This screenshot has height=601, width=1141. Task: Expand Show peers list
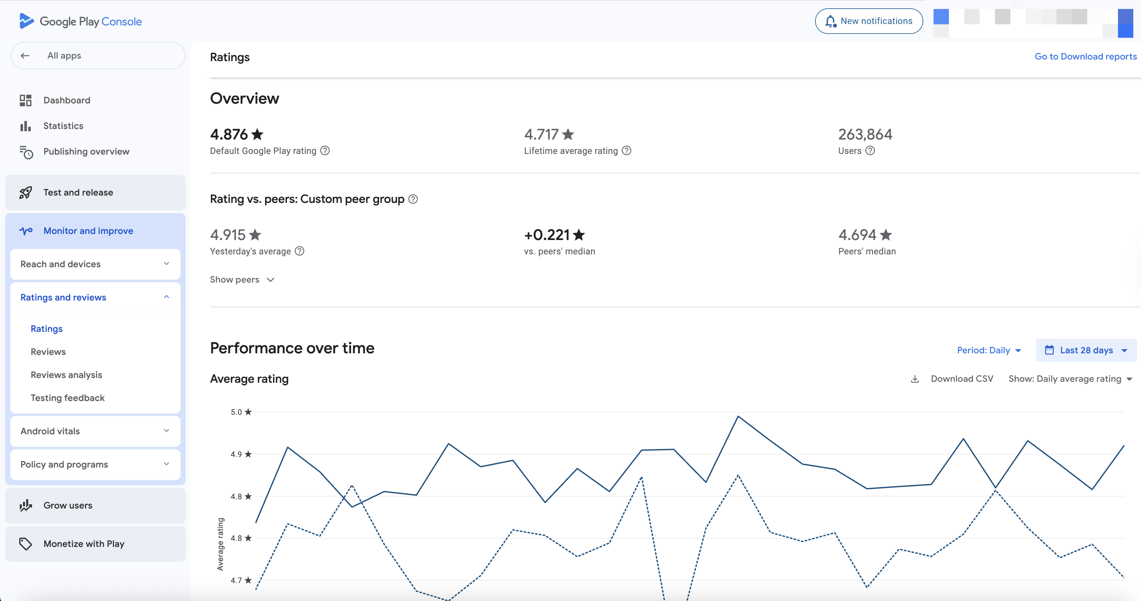tap(242, 280)
